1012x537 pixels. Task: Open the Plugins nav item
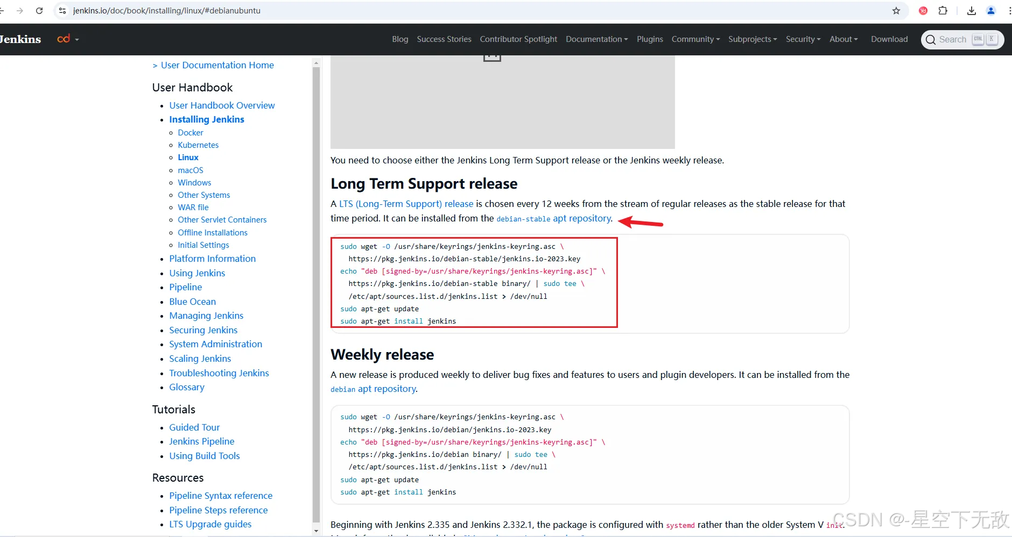tap(650, 39)
